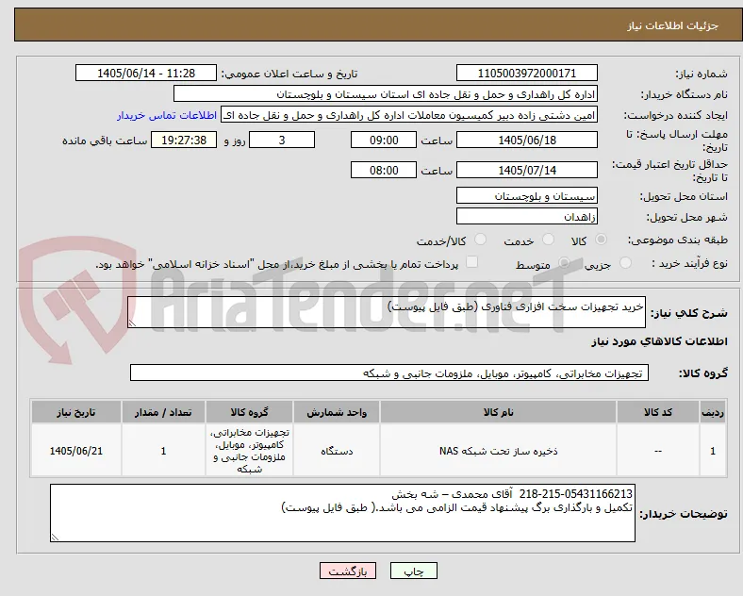The height and width of the screenshot is (596, 743).
Task: Click the ردیف column header
Action: point(713,412)
